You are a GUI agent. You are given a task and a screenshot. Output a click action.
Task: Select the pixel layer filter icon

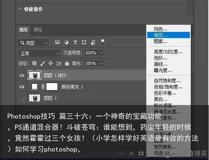57,42
